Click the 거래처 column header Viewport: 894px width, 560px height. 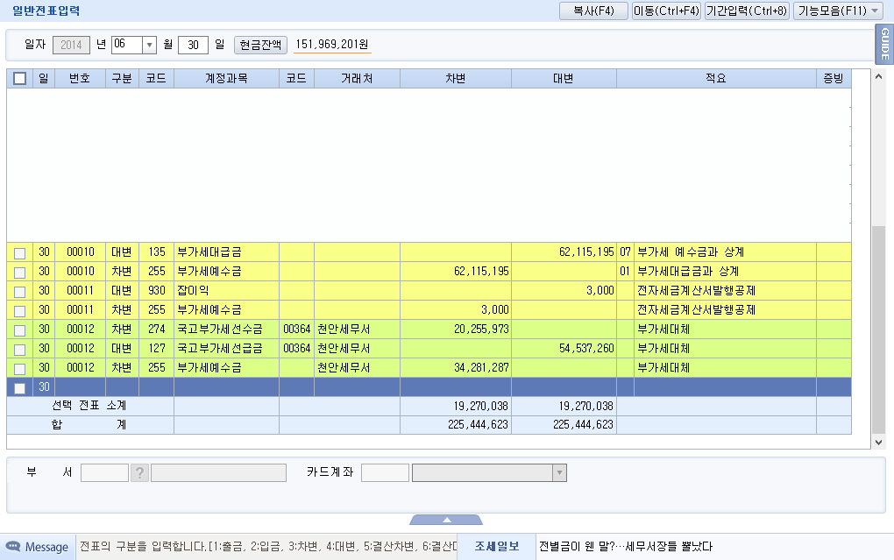click(357, 79)
